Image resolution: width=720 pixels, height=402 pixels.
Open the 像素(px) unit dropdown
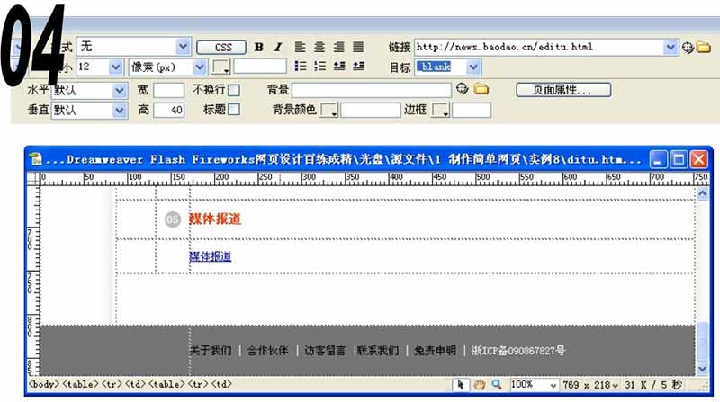199,67
